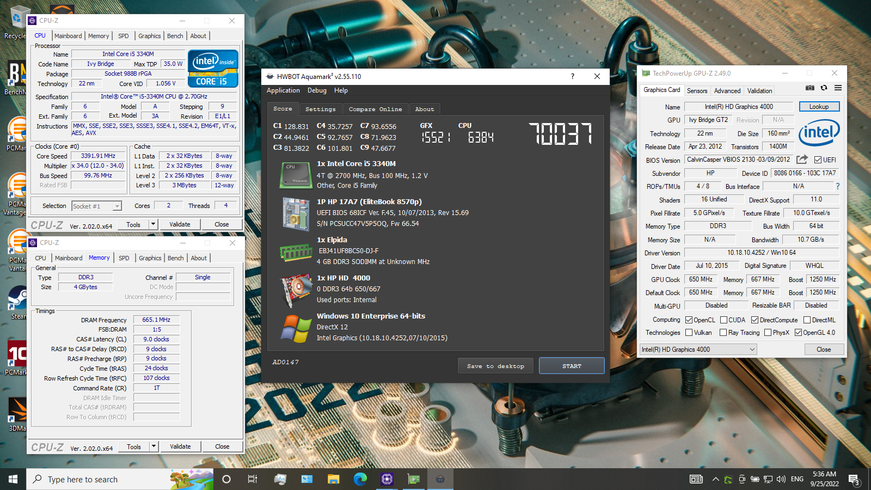Viewport: 871px width, 490px height.
Task: Expand Tools dropdown arrow in CPU-Z Memory window
Action: (154, 446)
